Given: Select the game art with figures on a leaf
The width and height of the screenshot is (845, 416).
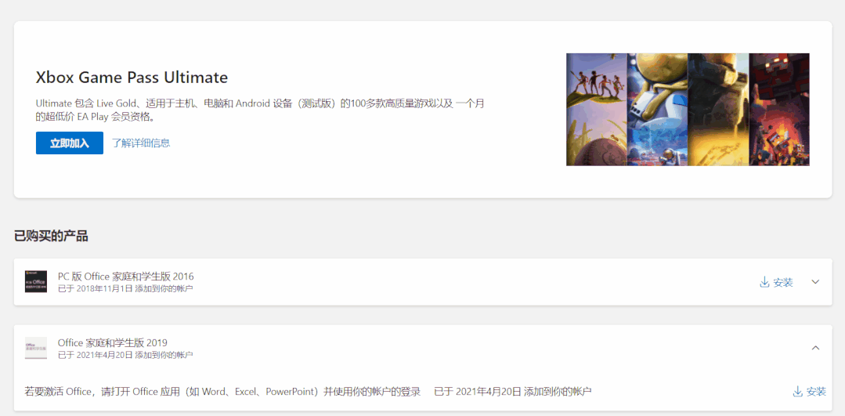Looking at the screenshot, I should tap(597, 110).
